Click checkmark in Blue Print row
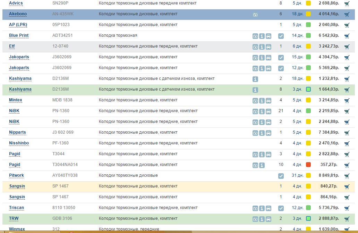The width and height of the screenshot is (358, 233). [x=281, y=36]
